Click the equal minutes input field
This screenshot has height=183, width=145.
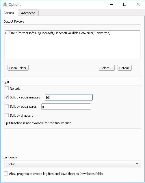tap(69, 97)
